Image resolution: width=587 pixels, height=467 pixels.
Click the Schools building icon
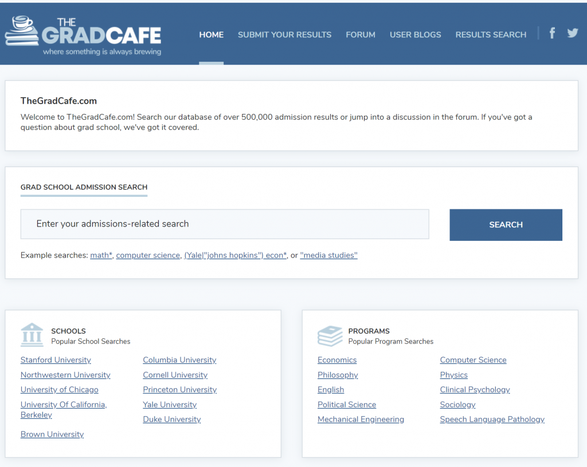point(32,335)
